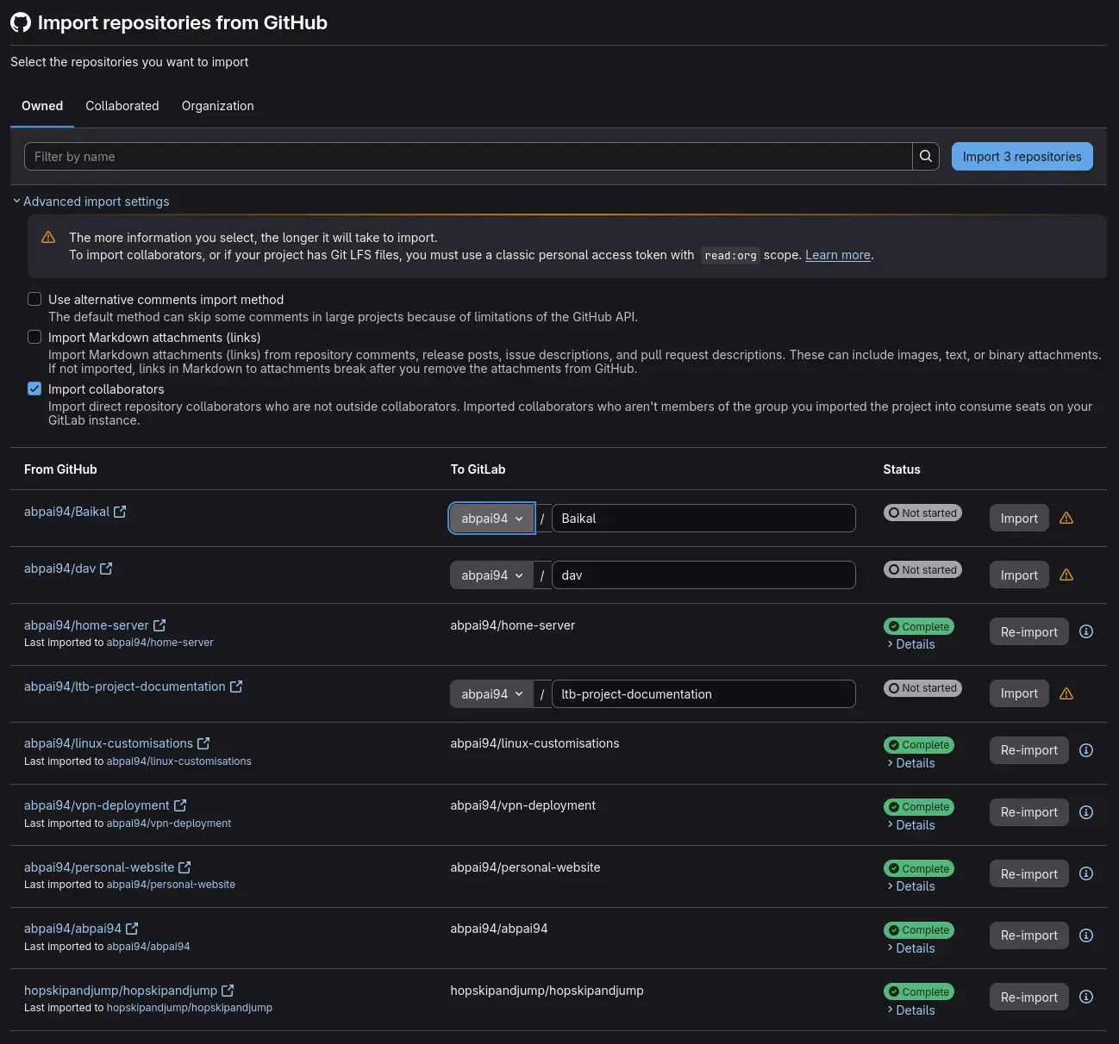
Task: Click the GitHub logo in page heading
Action: coord(21,22)
